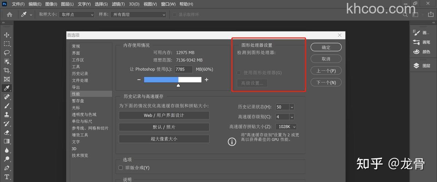Select the Move tool

[x=7, y=35]
